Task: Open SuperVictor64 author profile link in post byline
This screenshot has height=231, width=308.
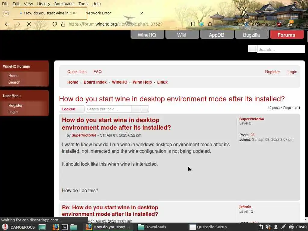Action: click(84, 135)
